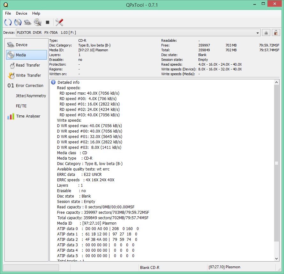Click the empty progress bar in status bar
Image resolution: width=284 pixels, height=274 pixels.
click(31, 268)
